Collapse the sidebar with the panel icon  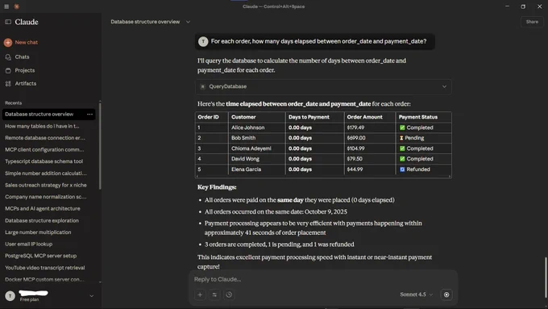(x=8, y=22)
